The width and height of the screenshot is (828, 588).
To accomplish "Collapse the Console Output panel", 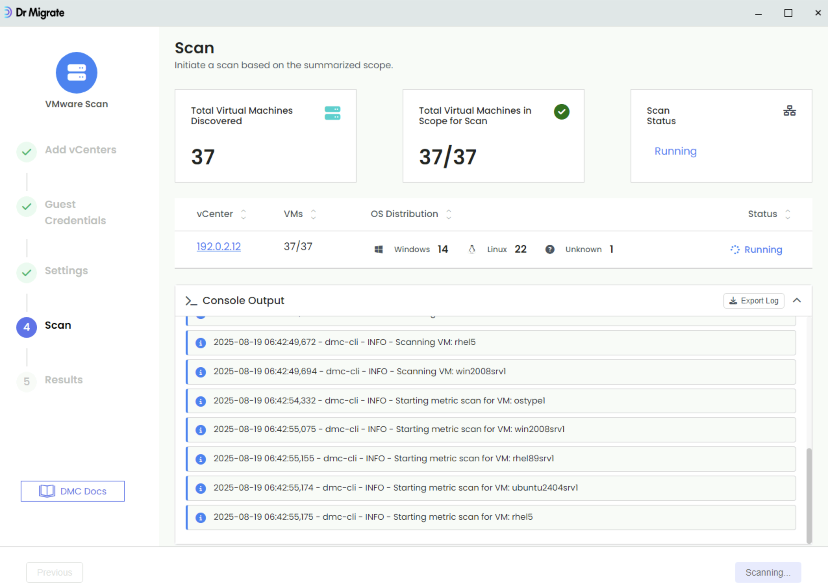I will (x=797, y=300).
